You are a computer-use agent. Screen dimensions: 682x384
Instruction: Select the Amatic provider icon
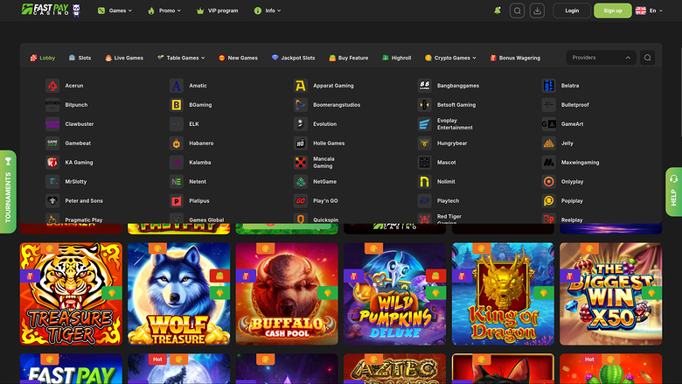pos(177,86)
